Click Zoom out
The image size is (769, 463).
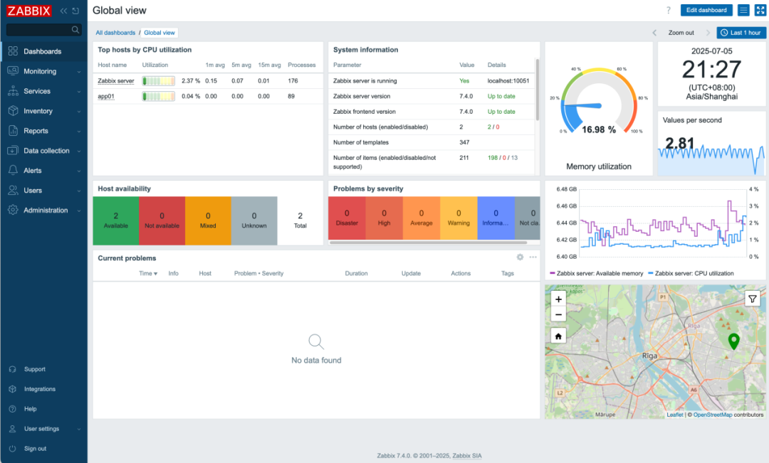[681, 33]
